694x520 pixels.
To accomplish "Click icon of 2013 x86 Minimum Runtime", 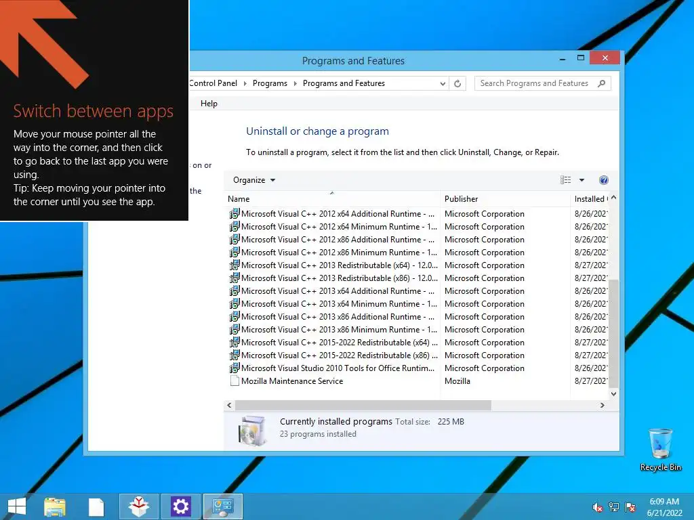I will [234, 329].
